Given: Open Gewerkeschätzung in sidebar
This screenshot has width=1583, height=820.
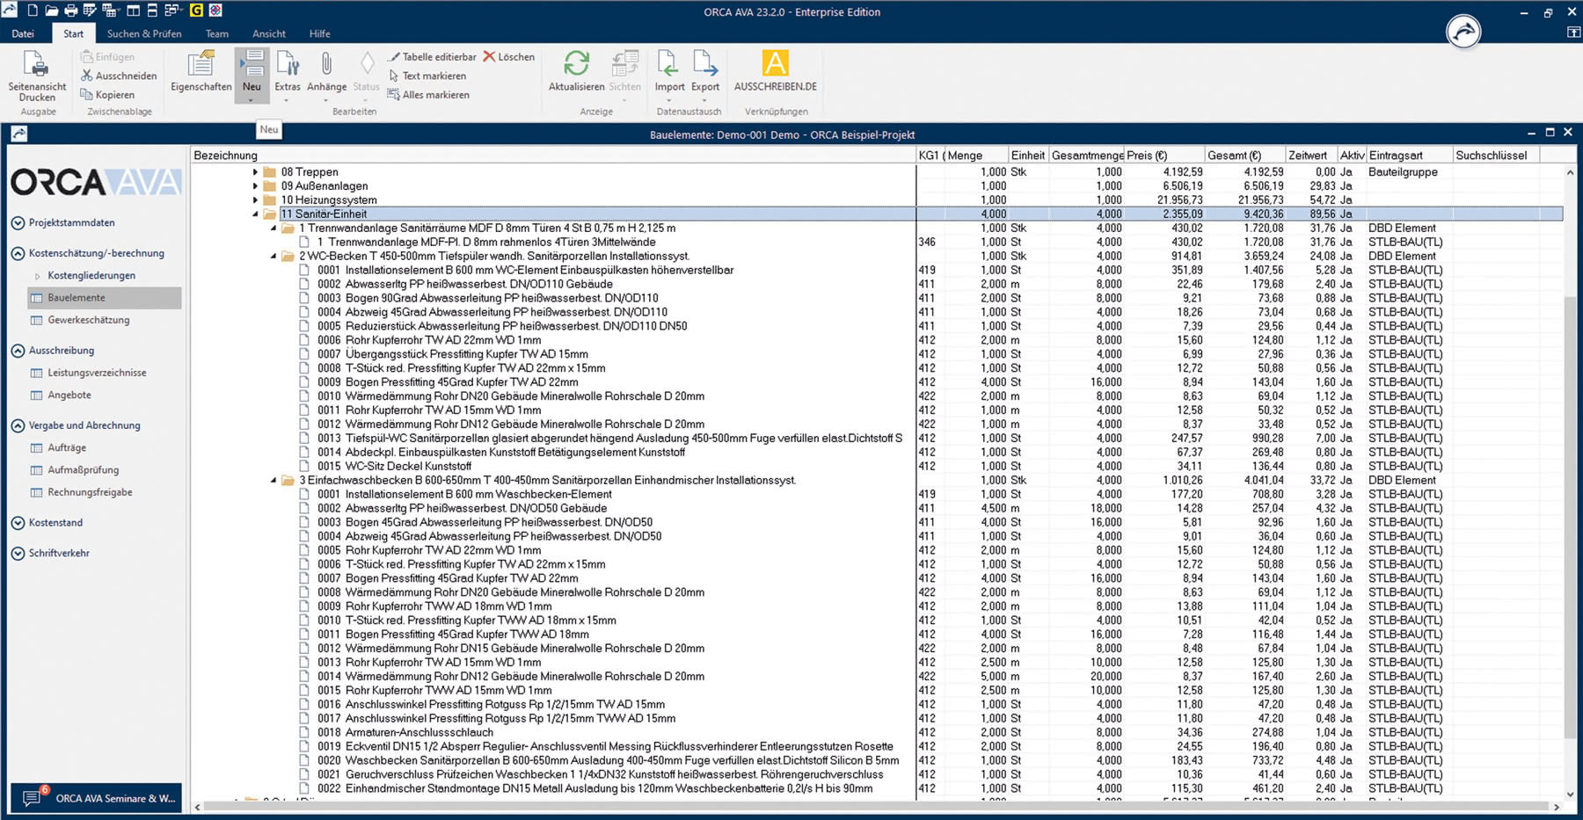Looking at the screenshot, I should pos(88,320).
